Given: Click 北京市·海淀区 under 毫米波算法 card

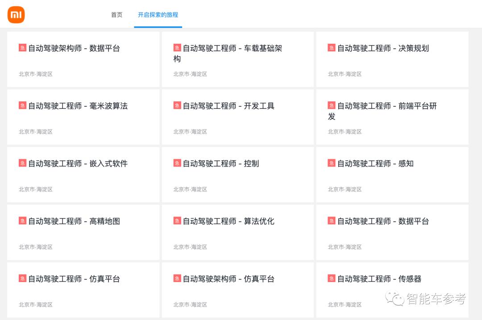Looking at the screenshot, I should click(36, 132).
